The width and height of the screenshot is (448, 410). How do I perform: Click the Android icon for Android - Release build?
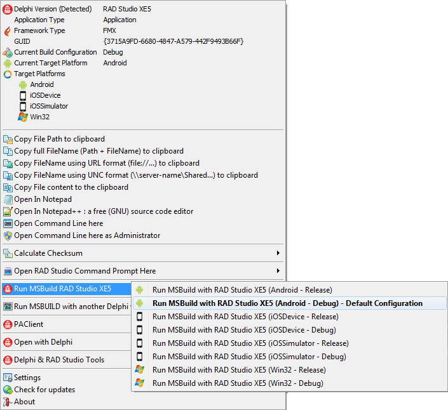click(139, 290)
